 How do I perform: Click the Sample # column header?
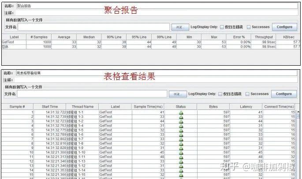click(x=17, y=107)
